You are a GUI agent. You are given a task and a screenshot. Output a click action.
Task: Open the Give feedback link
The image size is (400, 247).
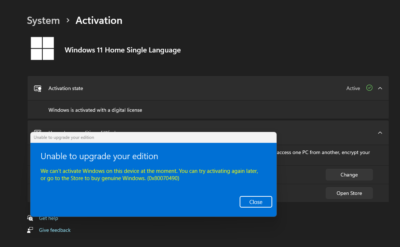pos(55,230)
